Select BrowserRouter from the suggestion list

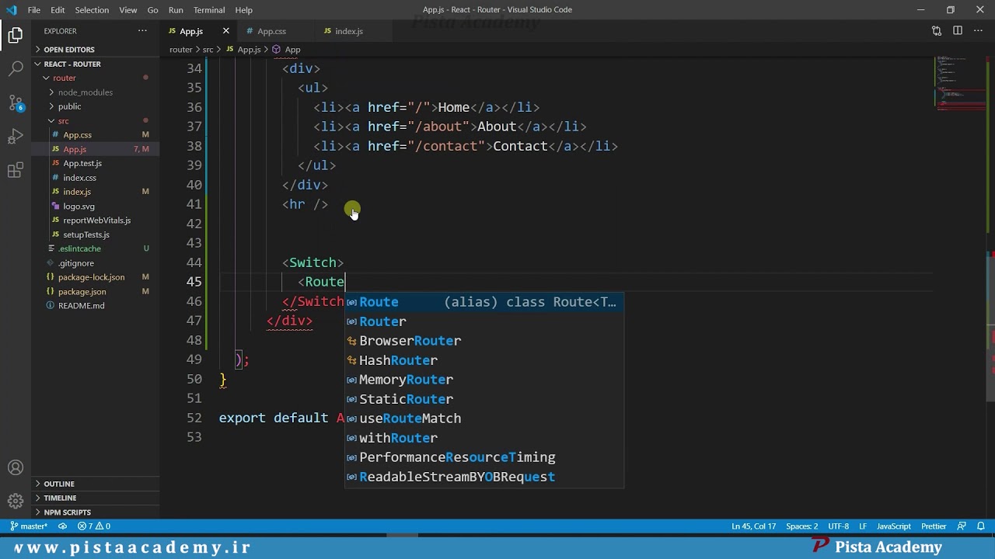click(x=484, y=341)
